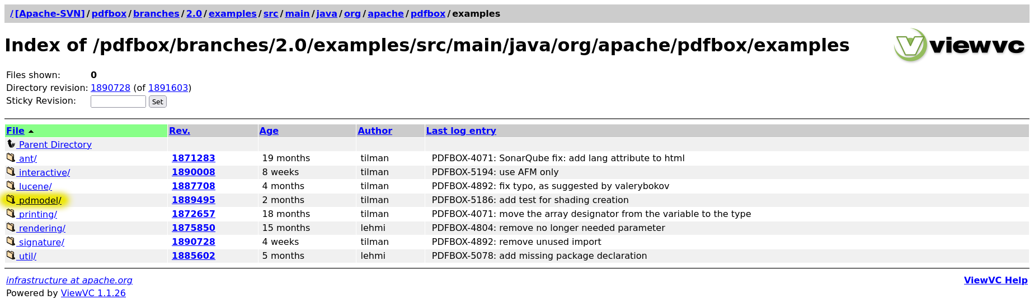This screenshot has height=304, width=1034.
Task: Go to the branches breadcrumb link
Action: click(x=156, y=13)
